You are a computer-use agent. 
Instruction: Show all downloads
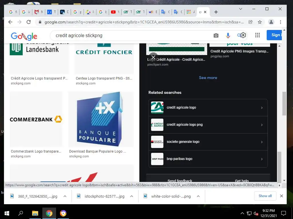tap(265, 196)
